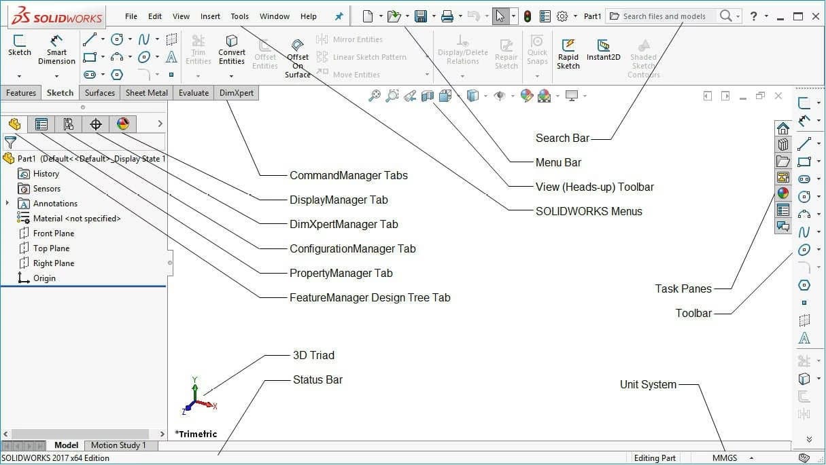Click the Help question mark button
Image resolution: width=826 pixels, height=465 pixels.
753,16
